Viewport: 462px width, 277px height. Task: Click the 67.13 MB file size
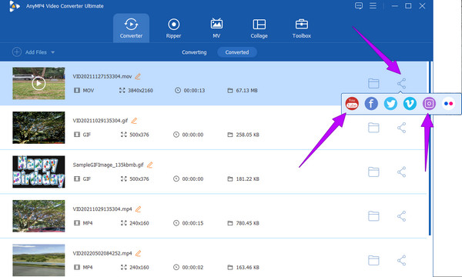[x=246, y=91]
